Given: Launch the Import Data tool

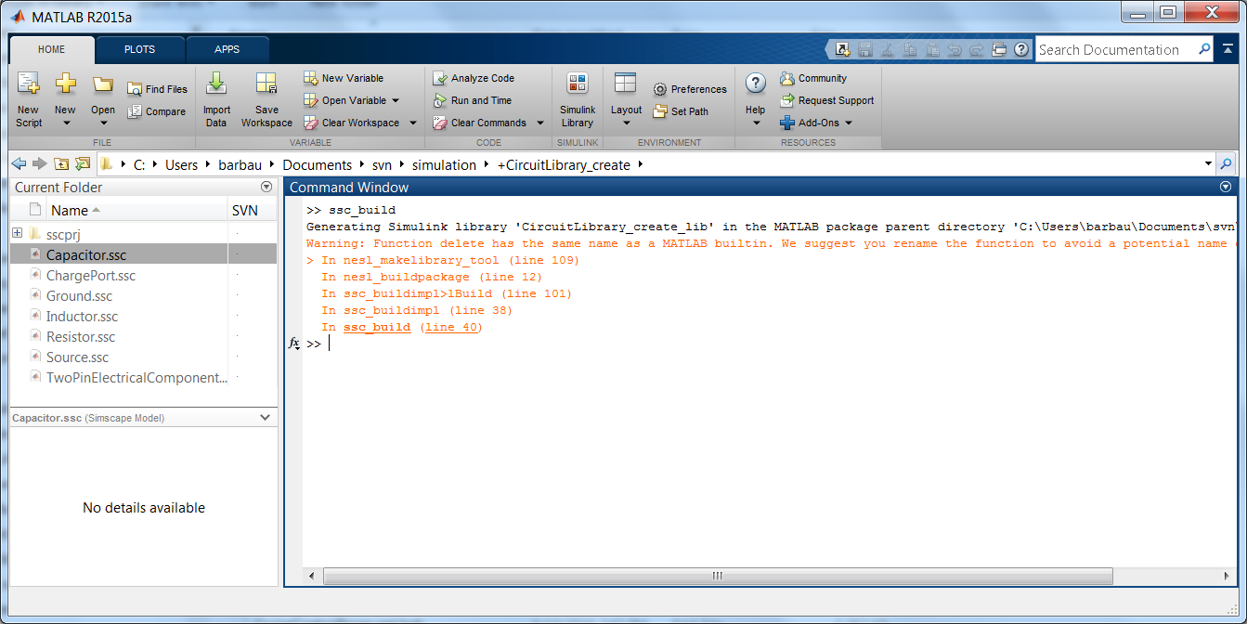Looking at the screenshot, I should click(x=216, y=98).
